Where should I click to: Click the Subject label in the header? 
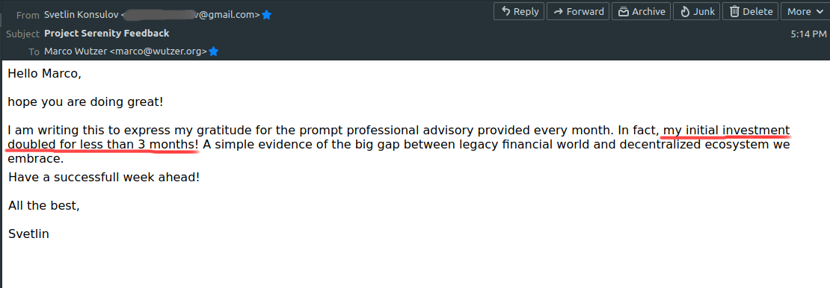(x=22, y=34)
